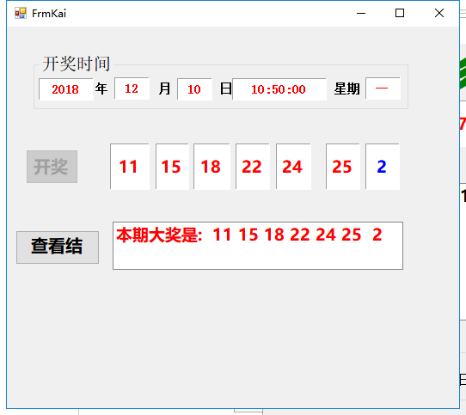Image resolution: width=466 pixels, height=415 pixels.
Task: Click the red ball box with 11
Action: tap(130, 167)
